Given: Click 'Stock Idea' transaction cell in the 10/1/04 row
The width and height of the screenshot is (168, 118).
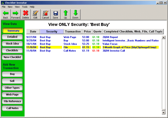Looking at the screenshot, I should [x=70, y=44].
